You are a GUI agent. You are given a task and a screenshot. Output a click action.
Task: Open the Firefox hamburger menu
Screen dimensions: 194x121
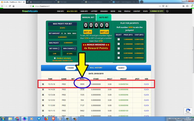[192, 6]
